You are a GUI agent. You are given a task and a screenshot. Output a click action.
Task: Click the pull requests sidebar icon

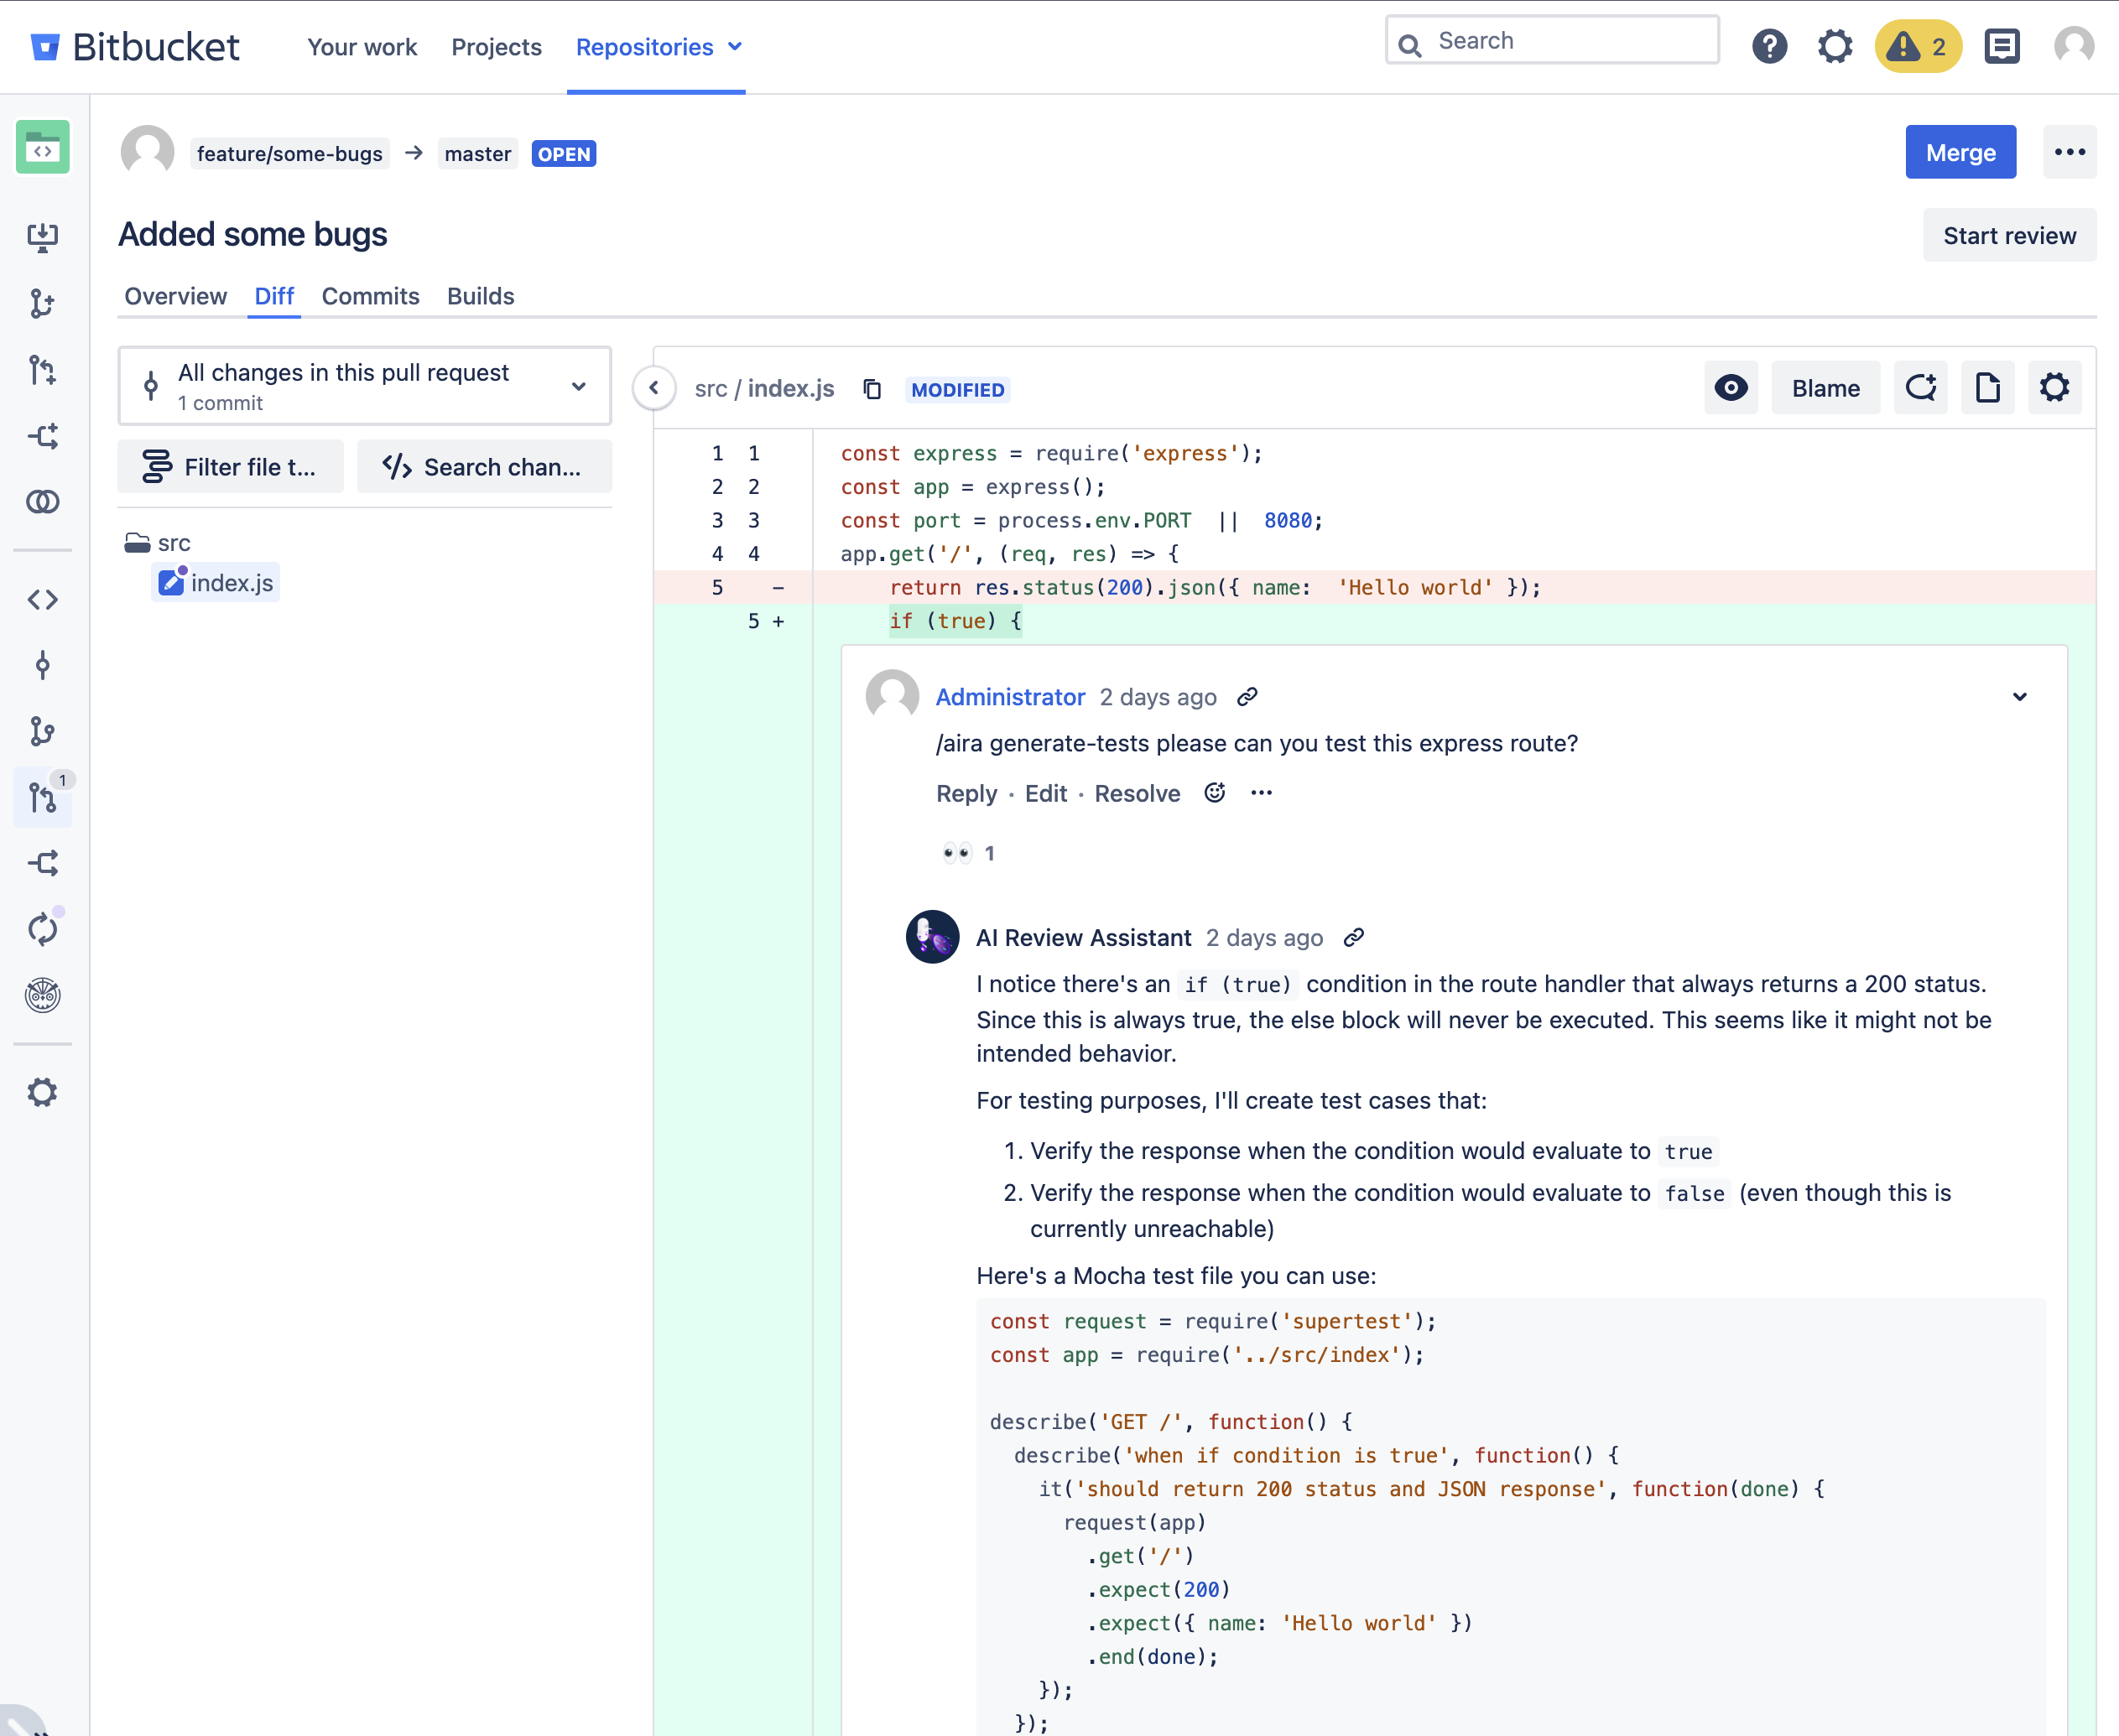42,795
